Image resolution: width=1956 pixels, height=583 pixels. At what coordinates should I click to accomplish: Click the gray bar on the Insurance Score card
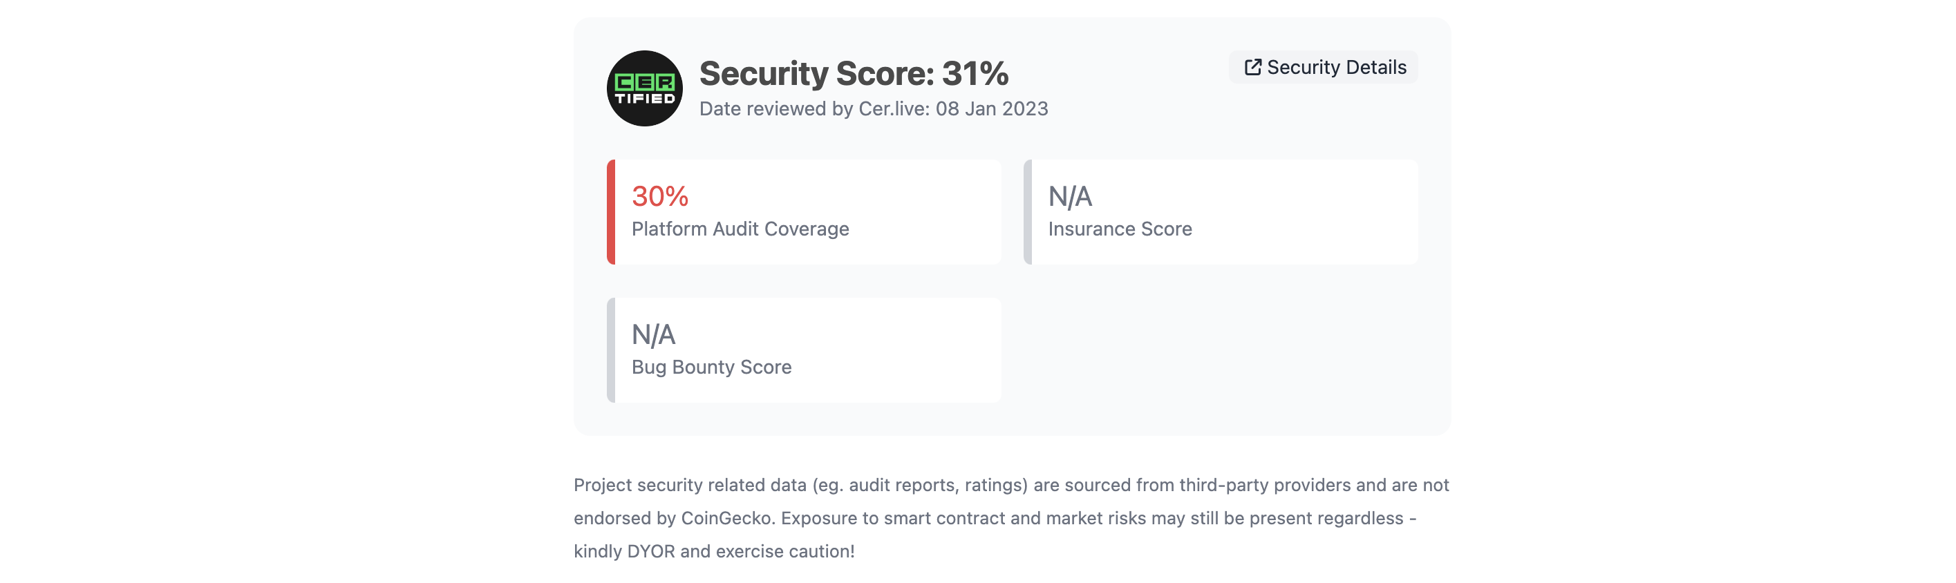(1027, 212)
